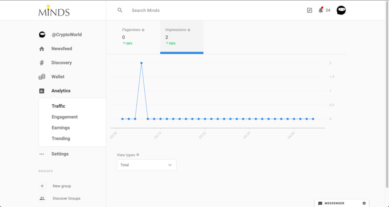The height and width of the screenshot is (207, 389).
Task: Click the search magnifier icon
Action: (120, 10)
